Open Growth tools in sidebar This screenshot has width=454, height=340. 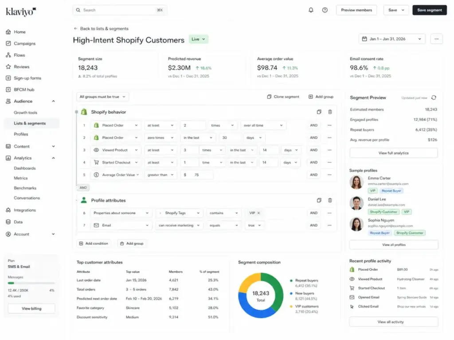pos(25,112)
